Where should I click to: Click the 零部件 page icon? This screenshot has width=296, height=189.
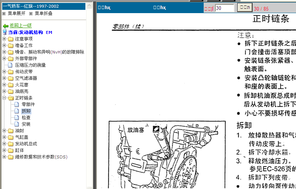click(17, 105)
